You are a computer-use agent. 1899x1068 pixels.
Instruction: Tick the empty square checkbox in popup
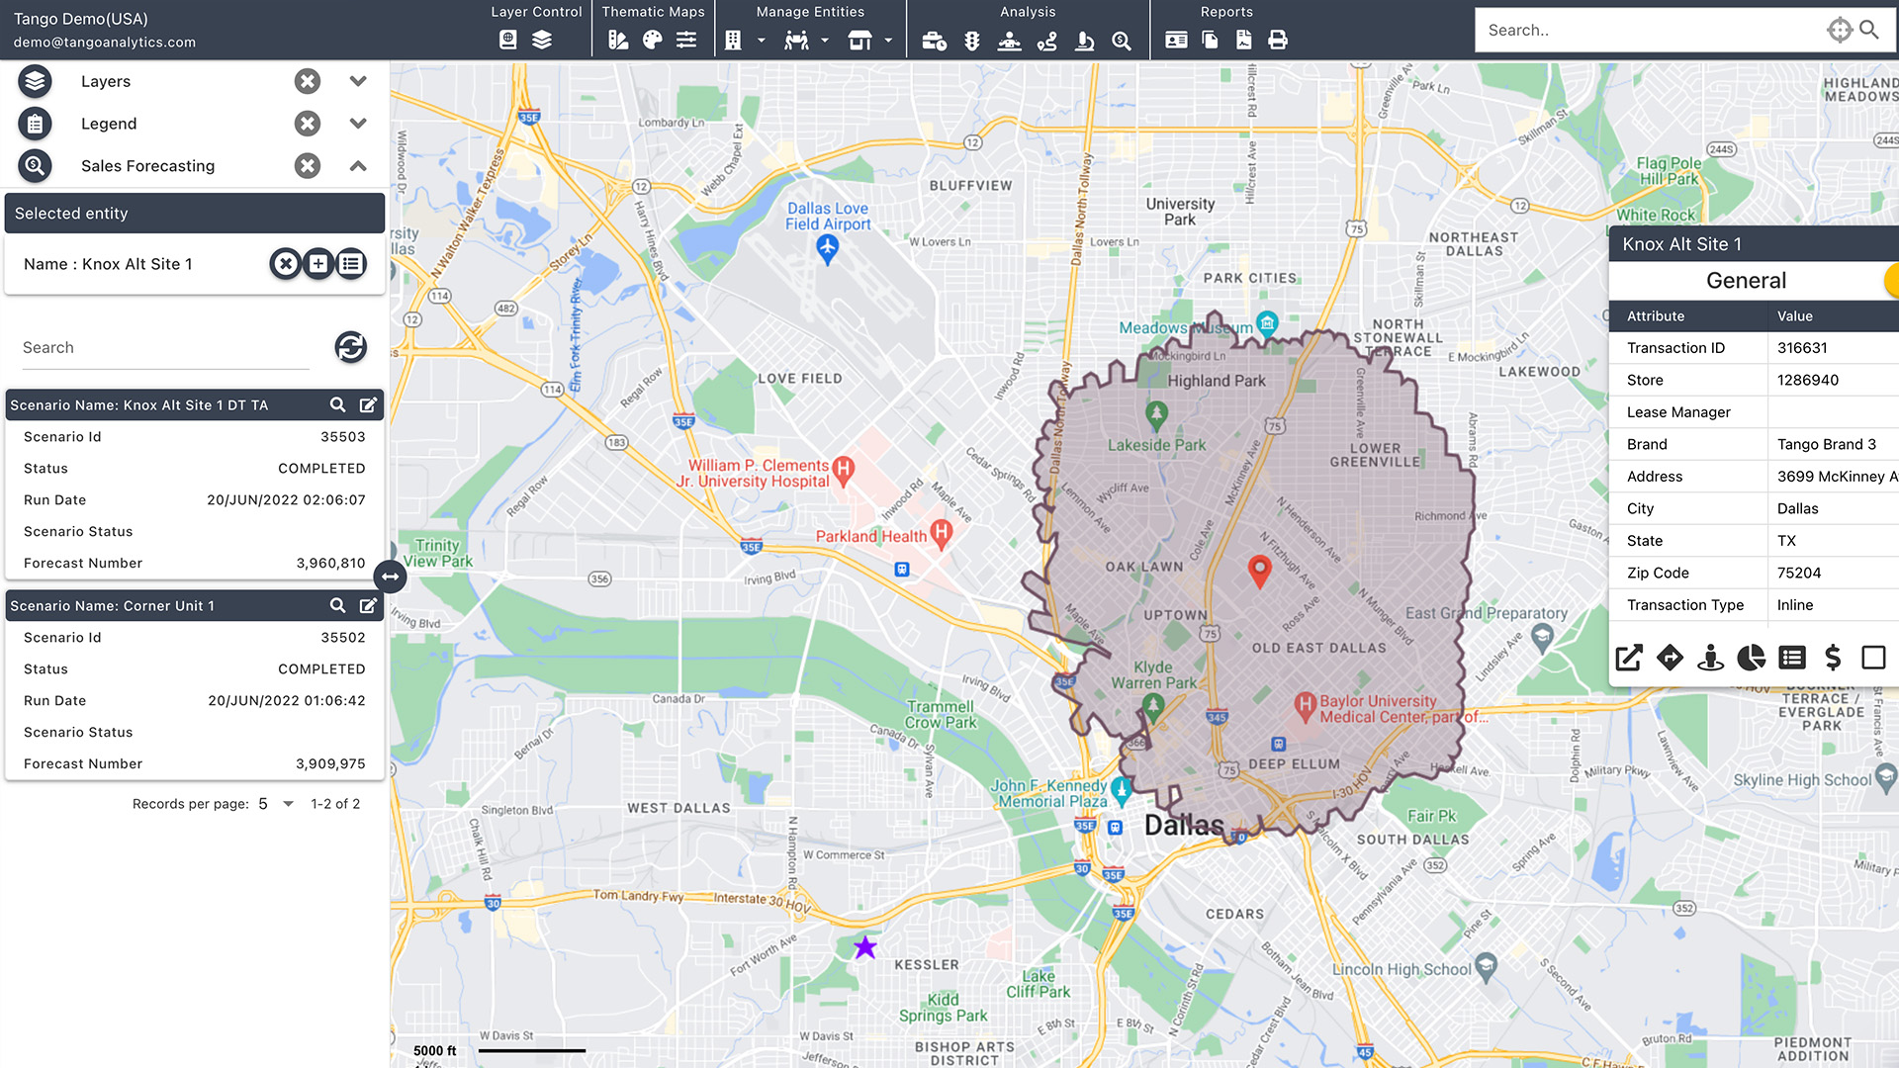[1873, 658]
